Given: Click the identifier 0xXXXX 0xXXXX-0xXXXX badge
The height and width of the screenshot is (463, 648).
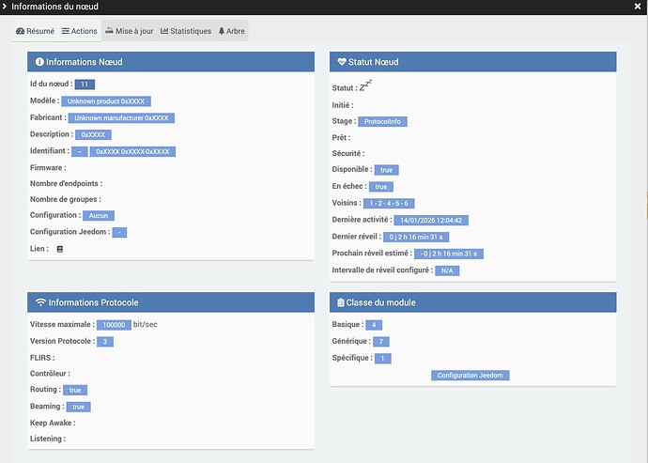Looking at the screenshot, I should click(x=132, y=152).
